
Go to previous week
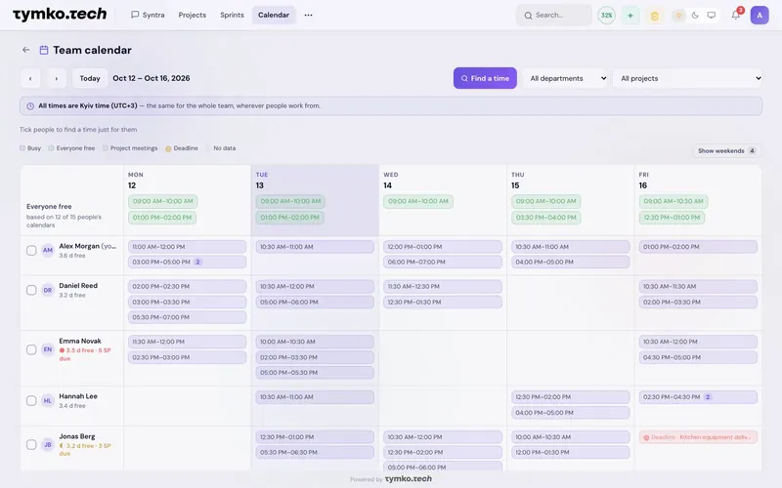click(30, 78)
